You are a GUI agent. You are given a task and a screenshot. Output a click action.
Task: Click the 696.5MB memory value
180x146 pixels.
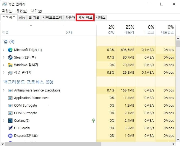tap(127, 50)
